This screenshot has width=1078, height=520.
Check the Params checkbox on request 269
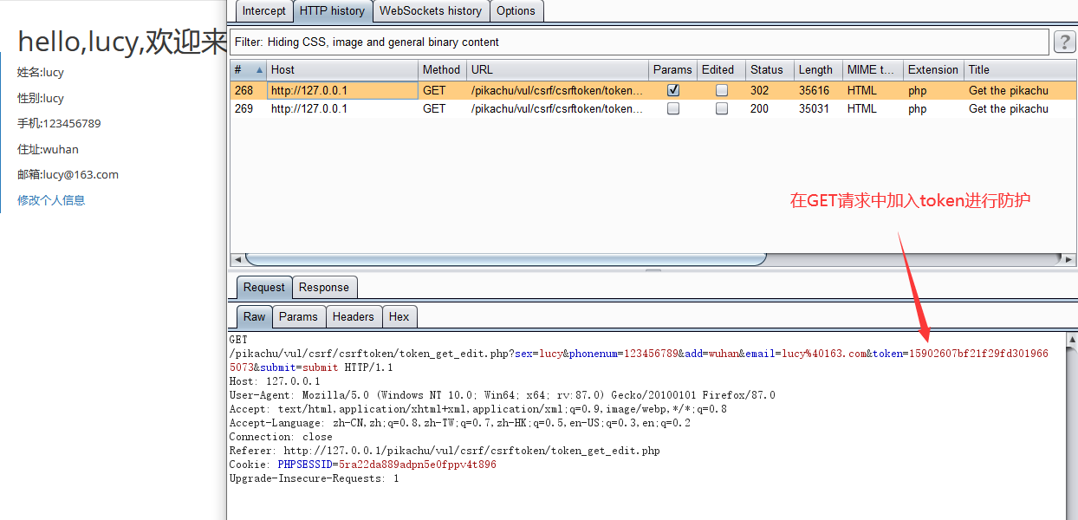(672, 108)
